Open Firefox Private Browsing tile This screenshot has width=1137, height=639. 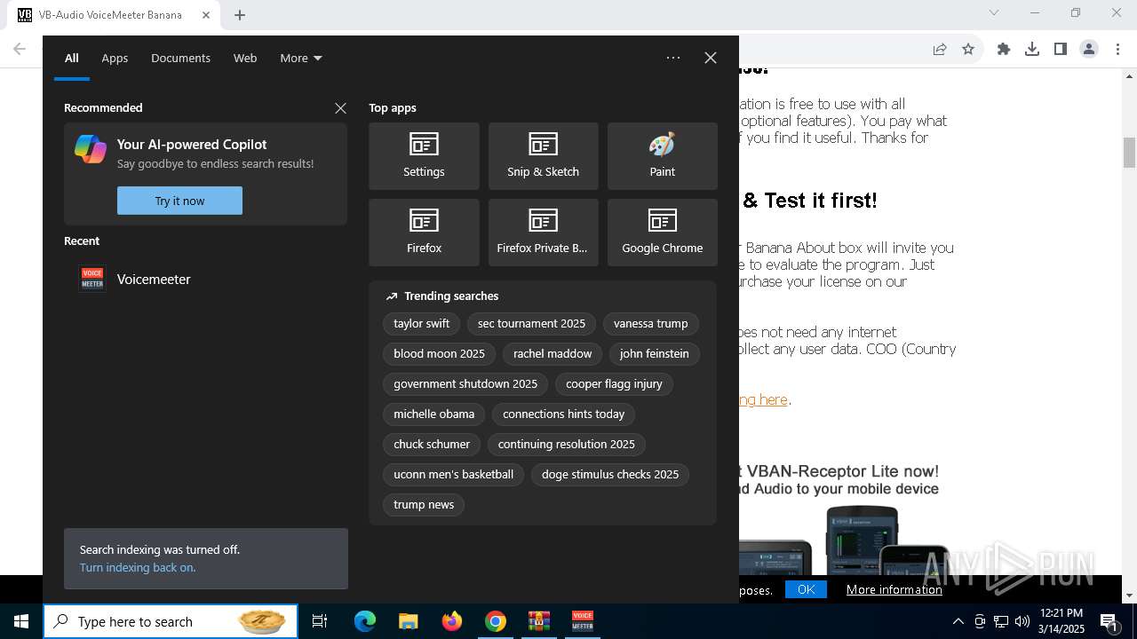point(543,233)
